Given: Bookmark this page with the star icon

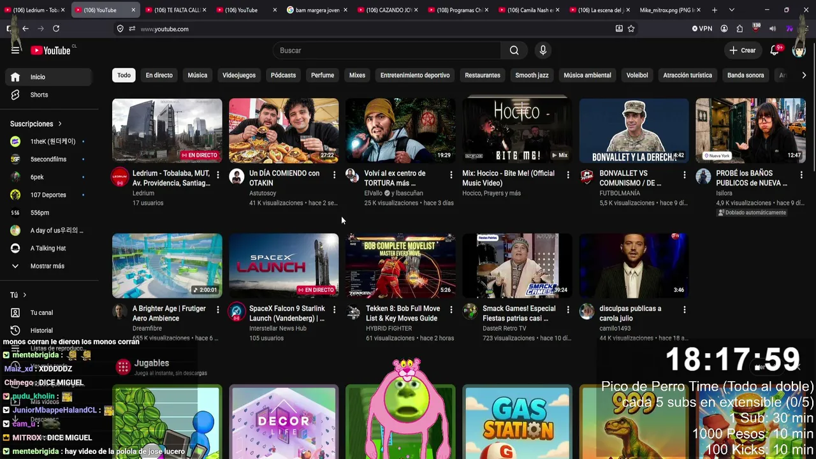Looking at the screenshot, I should pyautogui.click(x=631, y=29).
